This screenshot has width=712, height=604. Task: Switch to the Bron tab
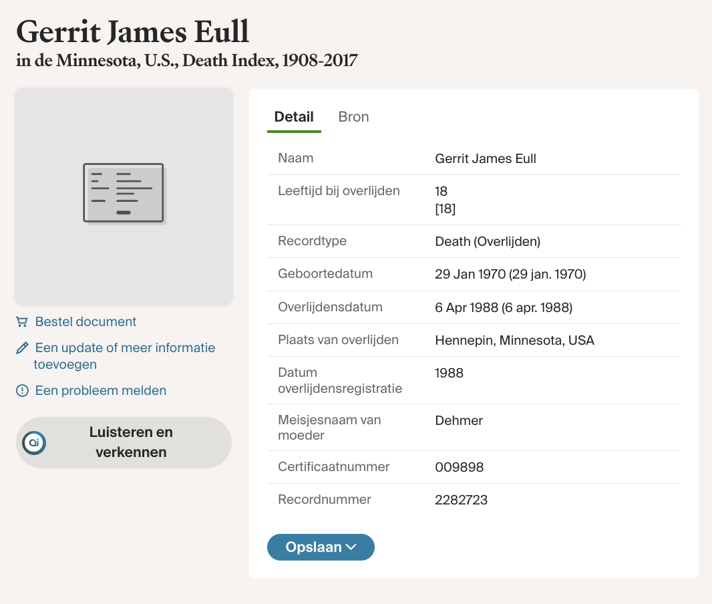353,117
